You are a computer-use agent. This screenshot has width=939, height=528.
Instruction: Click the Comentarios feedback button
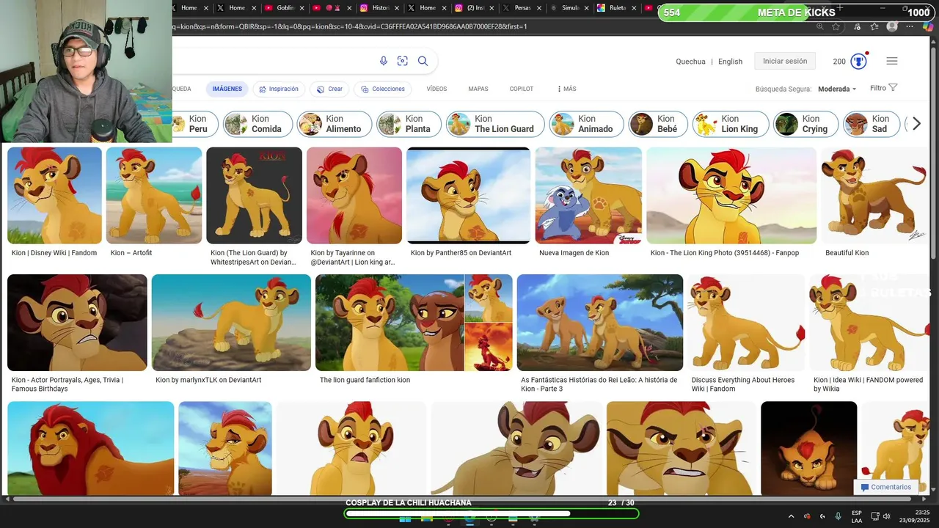pyautogui.click(x=885, y=487)
